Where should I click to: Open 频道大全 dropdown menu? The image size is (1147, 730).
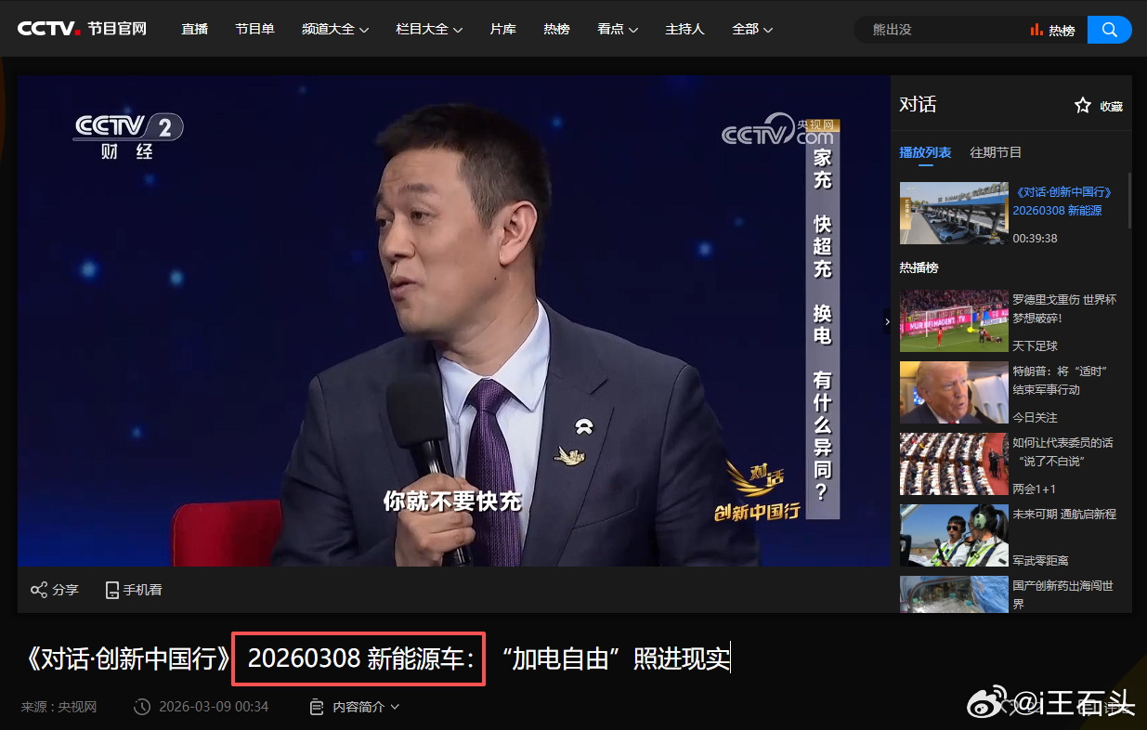click(335, 29)
